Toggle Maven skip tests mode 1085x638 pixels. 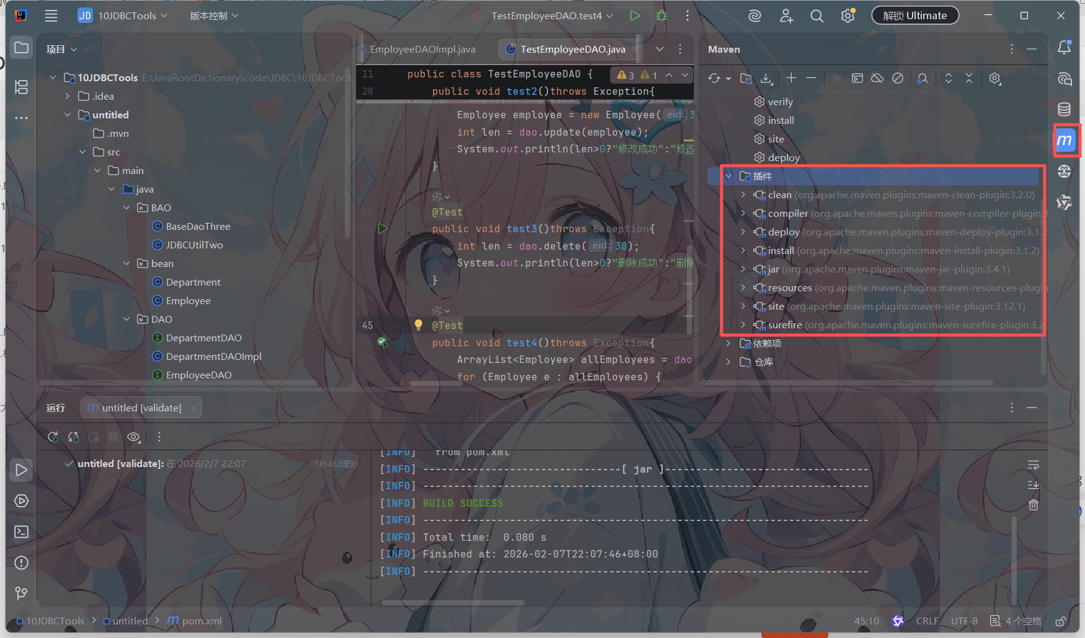click(x=898, y=79)
